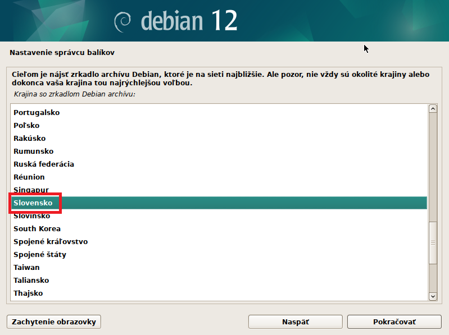Select Slovinsko from the list

(x=32, y=215)
